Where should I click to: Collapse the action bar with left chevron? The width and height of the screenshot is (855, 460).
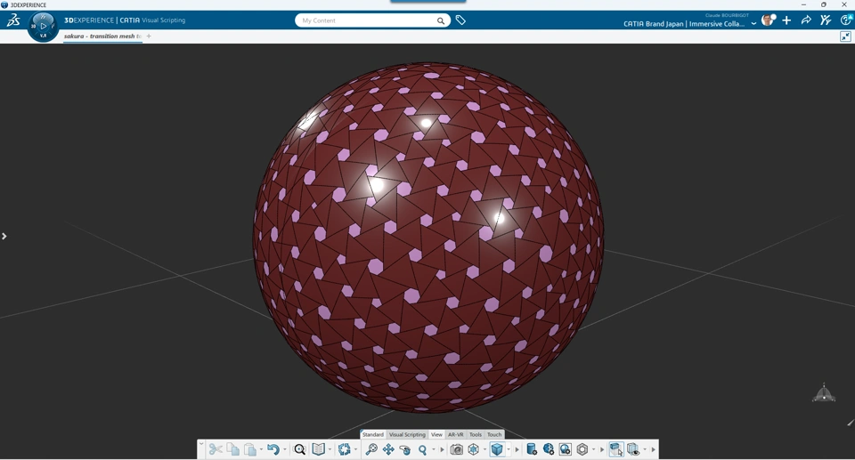point(201,444)
